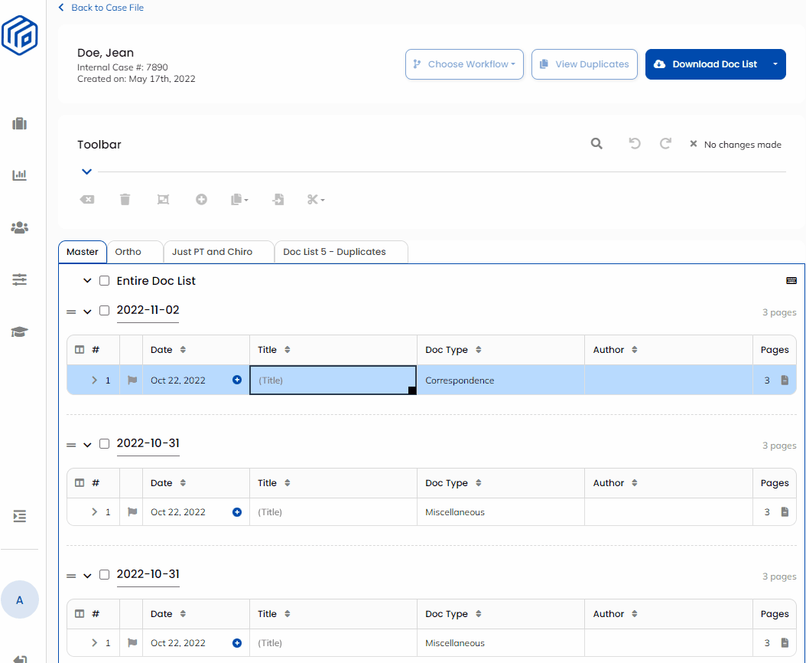Click the View Duplicates button
The height and width of the screenshot is (663, 806).
(584, 64)
